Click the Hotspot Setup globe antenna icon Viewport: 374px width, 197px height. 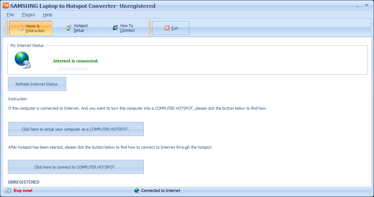69,28
